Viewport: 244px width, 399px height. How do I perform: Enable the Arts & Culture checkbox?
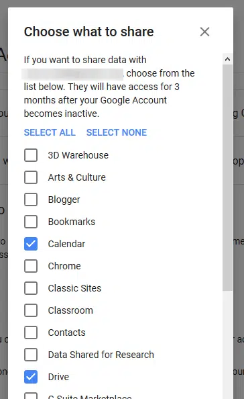tap(31, 177)
